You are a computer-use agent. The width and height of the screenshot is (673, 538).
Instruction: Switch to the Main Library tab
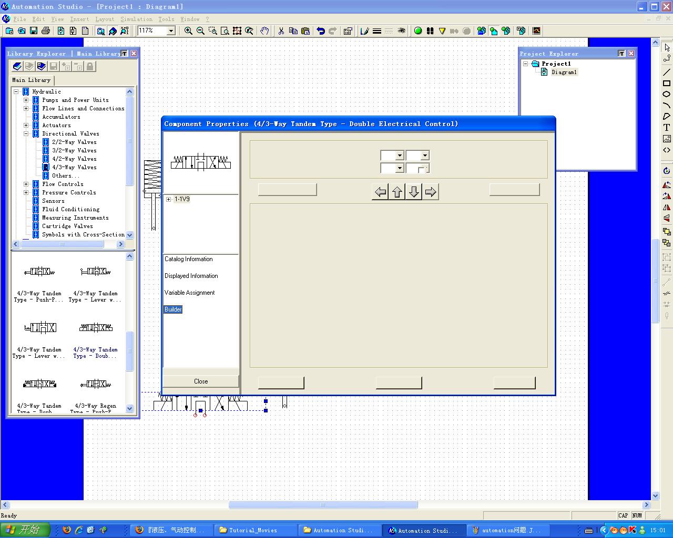[32, 80]
